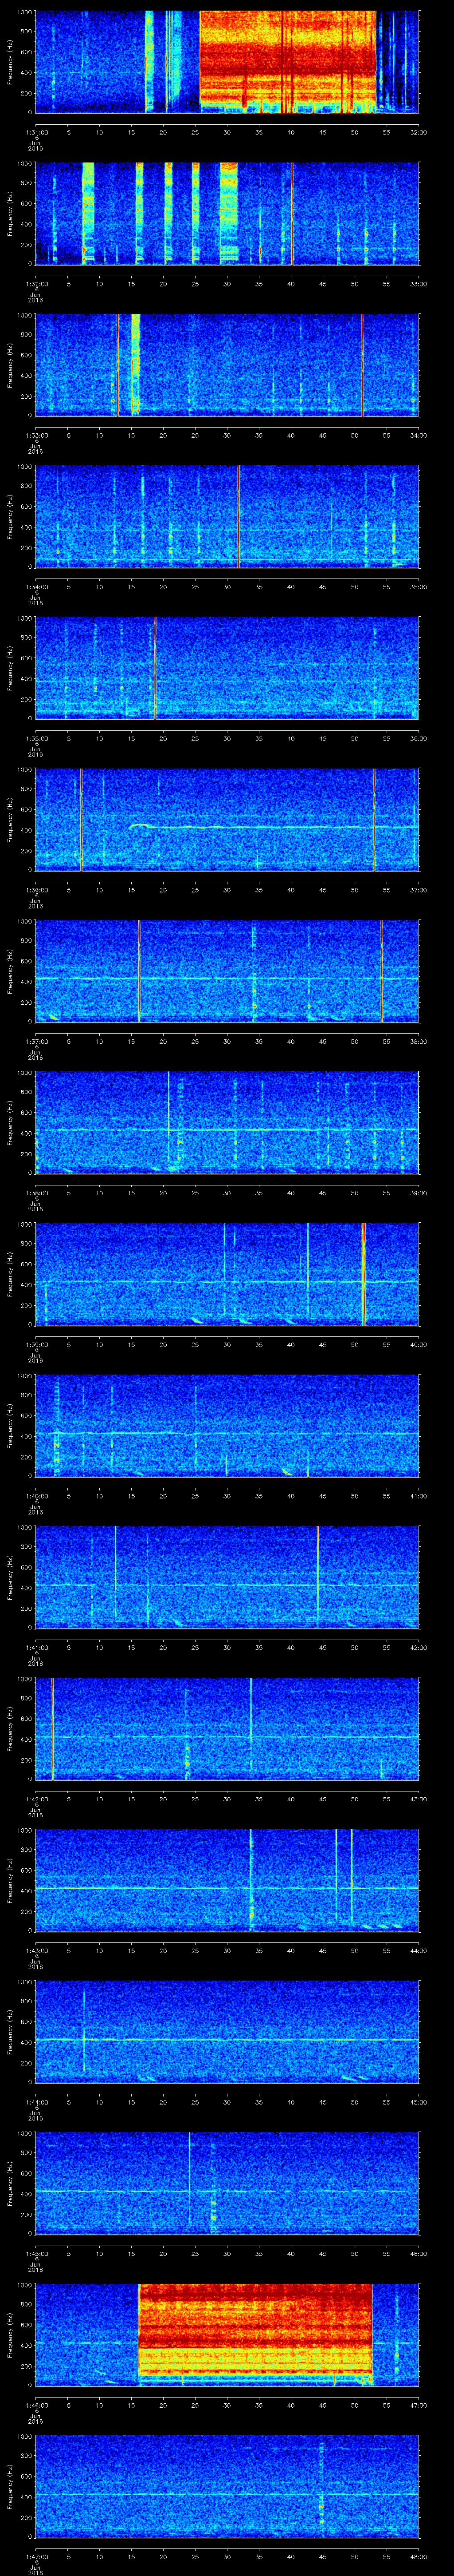Select the spectrogram panel starting at 1:32:00
The height and width of the screenshot is (2576, 454).
pyautogui.click(x=227, y=213)
